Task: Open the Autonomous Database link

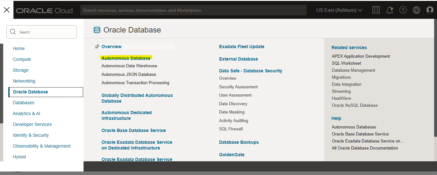Action: click(126, 58)
